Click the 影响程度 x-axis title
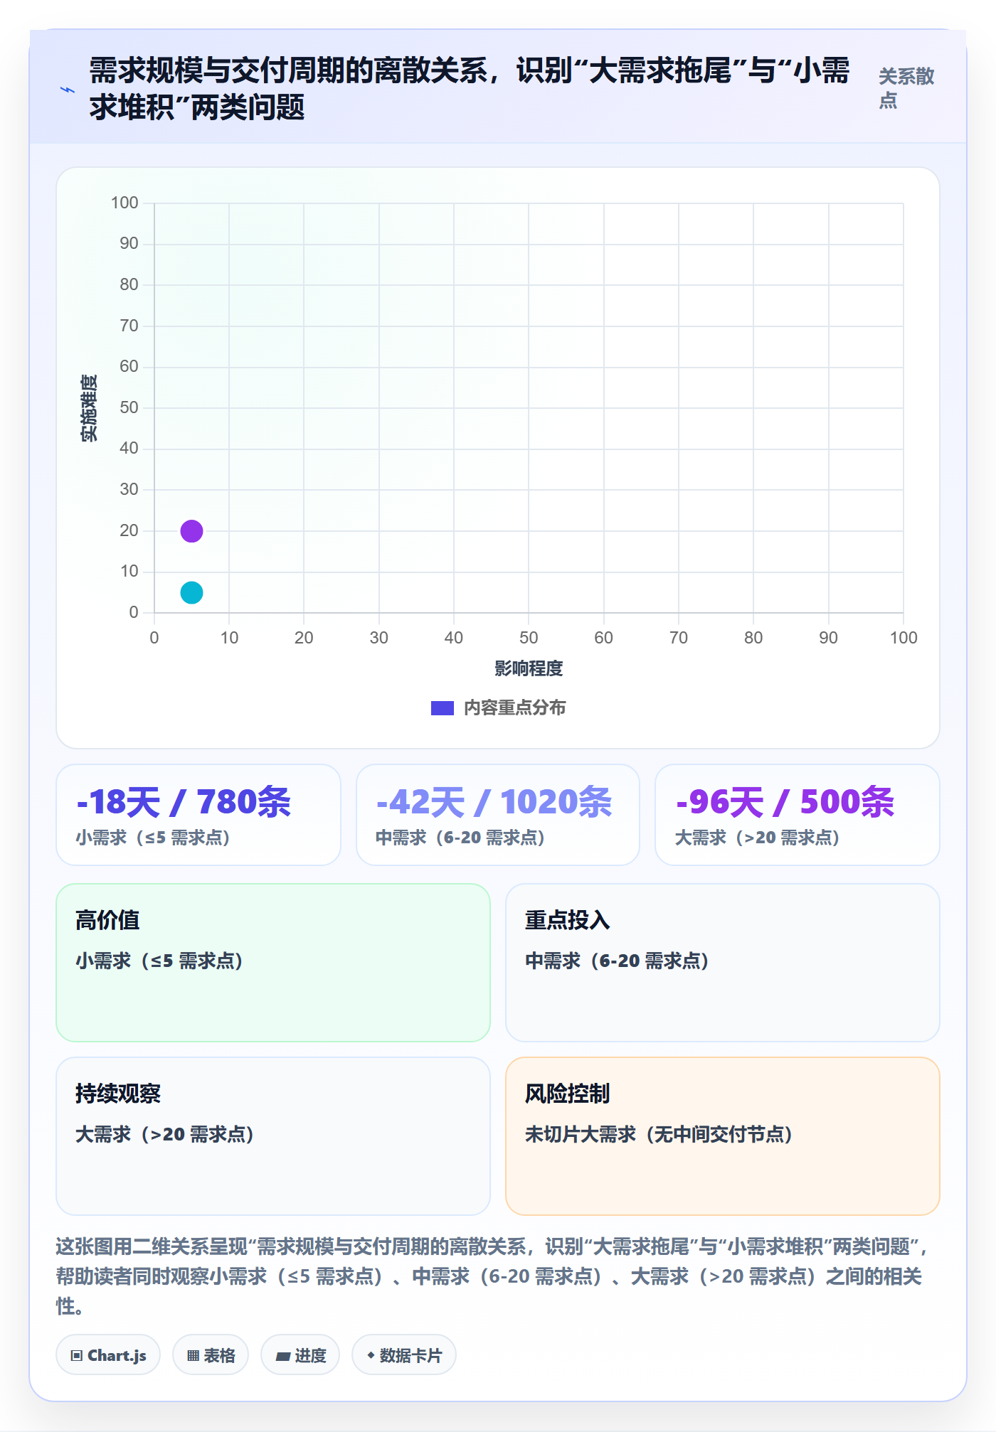This screenshot has width=996, height=1432. [529, 668]
